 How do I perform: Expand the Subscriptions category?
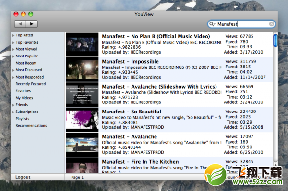click(x=13, y=112)
